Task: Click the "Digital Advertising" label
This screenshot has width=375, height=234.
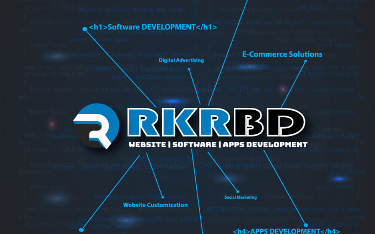Action: 181,60
